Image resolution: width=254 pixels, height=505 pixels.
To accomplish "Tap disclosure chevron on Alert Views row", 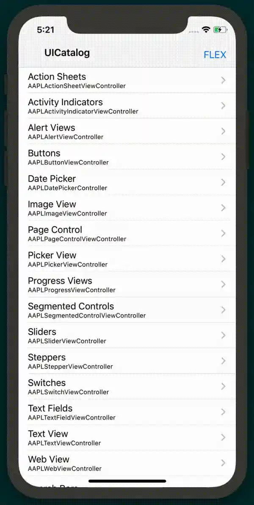I will coord(223,131).
